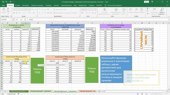Click the AutoSum sigma icon
The image size is (170, 95).
pyautogui.click(x=147, y=9)
